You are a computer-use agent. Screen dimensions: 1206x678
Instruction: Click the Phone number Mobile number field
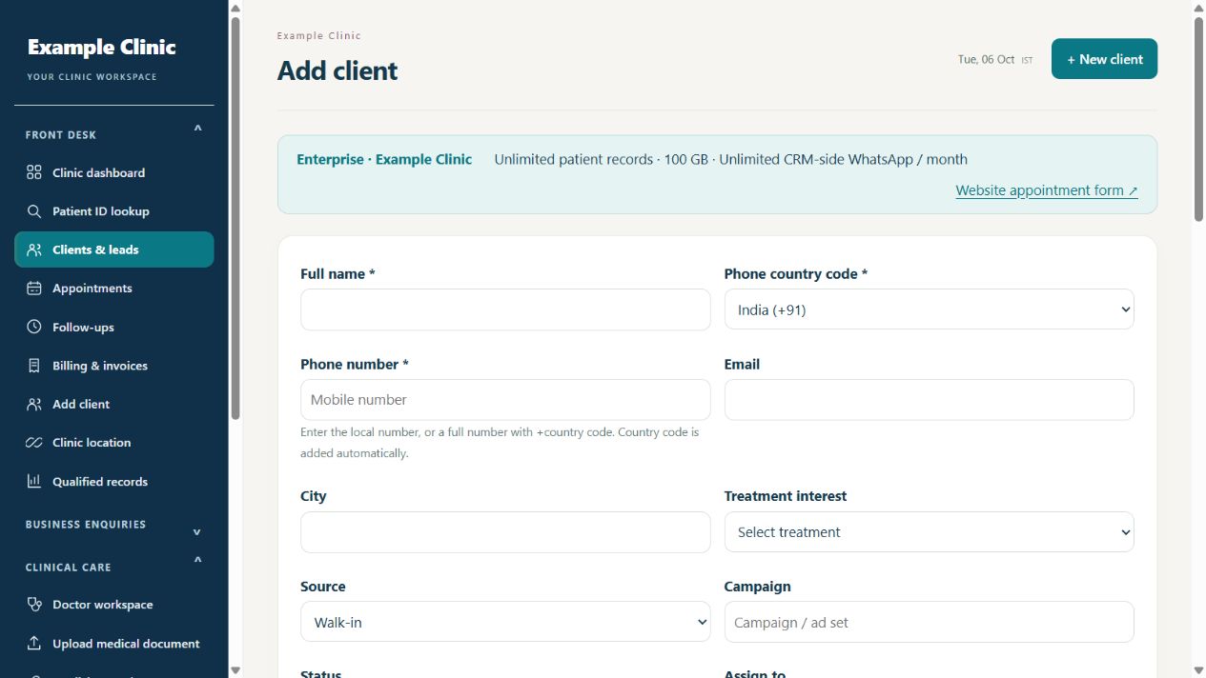(x=505, y=400)
